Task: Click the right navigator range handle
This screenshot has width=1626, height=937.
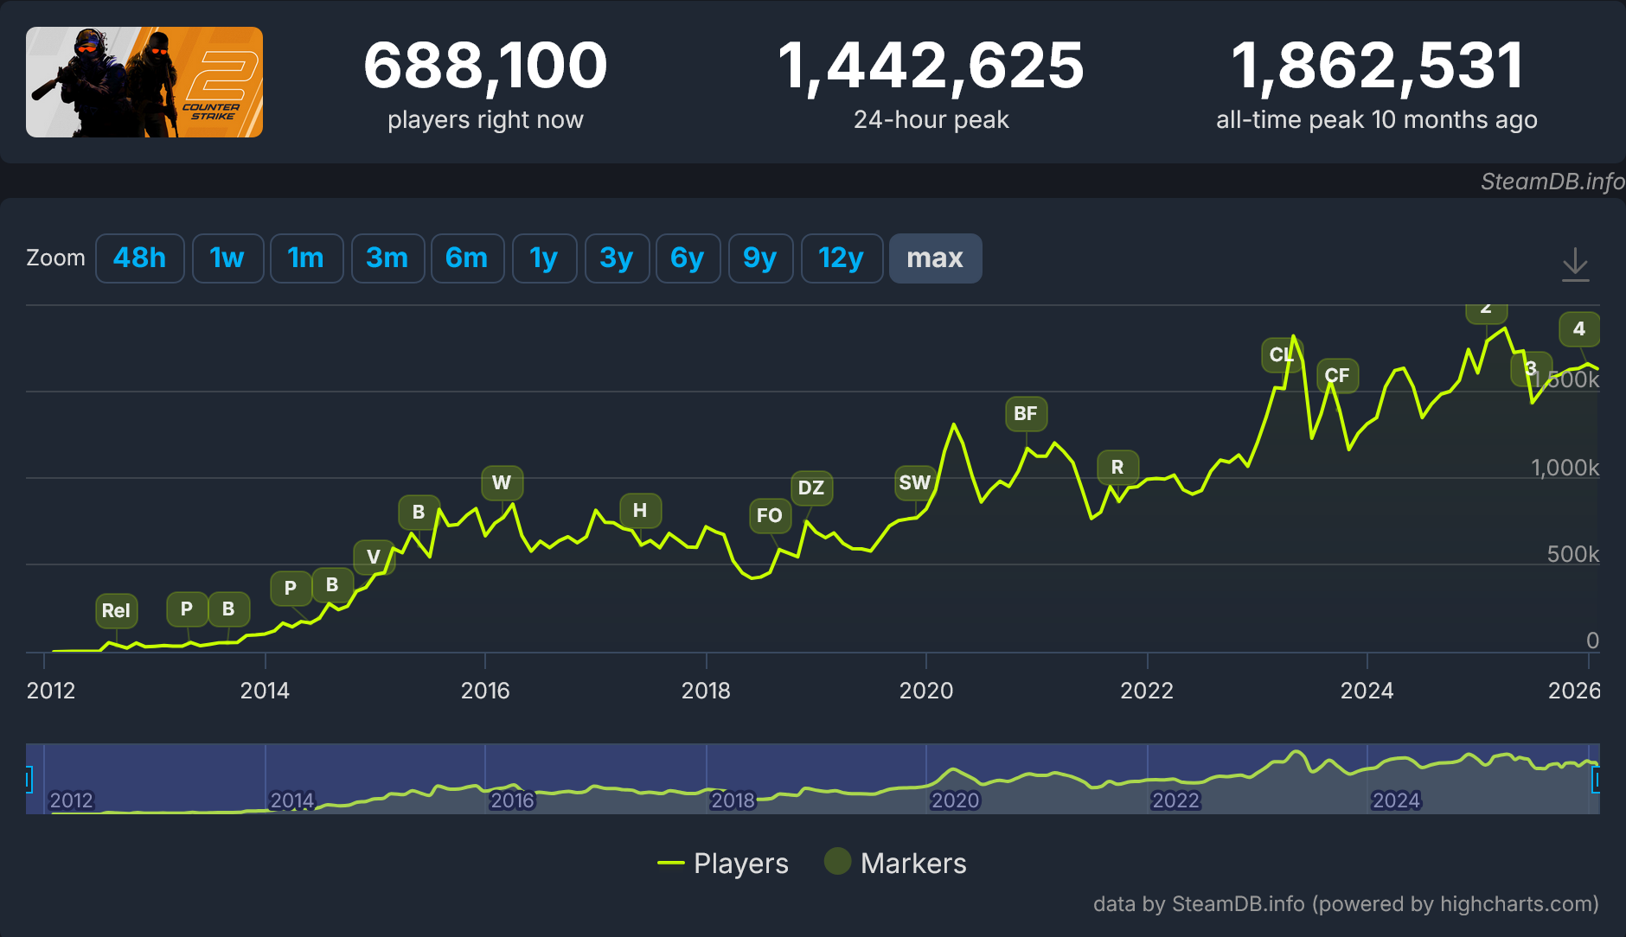Action: click(x=1597, y=780)
